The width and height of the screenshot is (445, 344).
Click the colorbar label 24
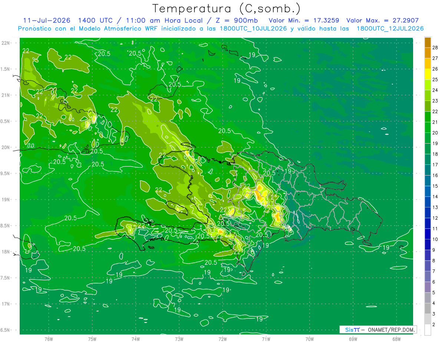(x=435, y=90)
